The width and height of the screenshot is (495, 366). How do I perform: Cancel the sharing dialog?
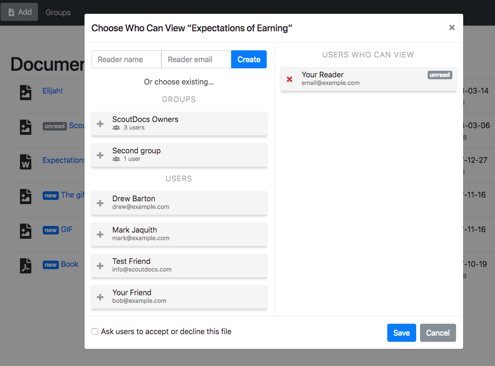pyautogui.click(x=438, y=333)
